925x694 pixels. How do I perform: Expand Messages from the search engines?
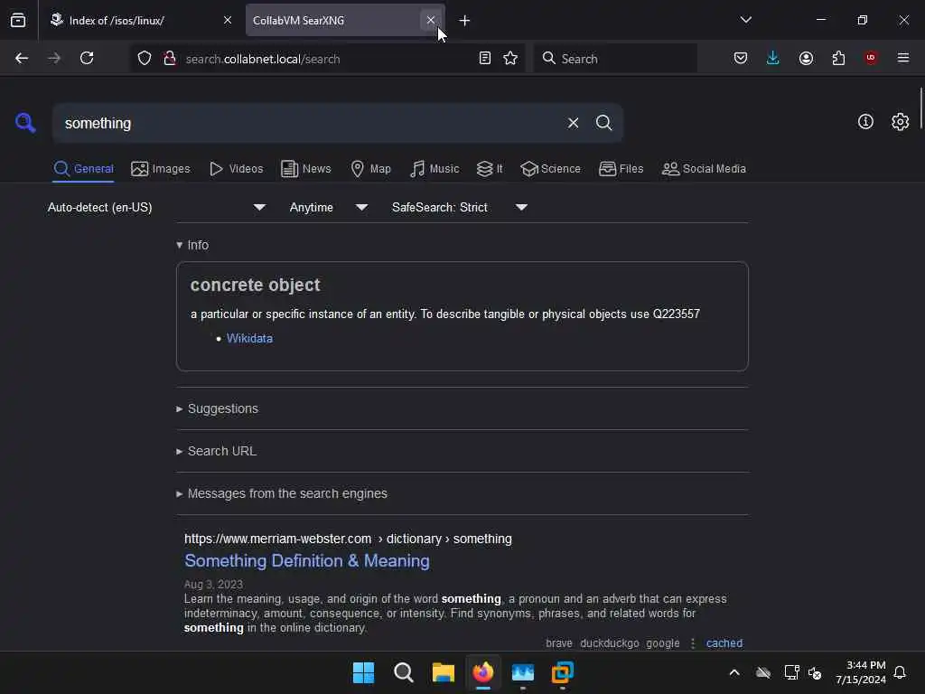click(x=282, y=493)
